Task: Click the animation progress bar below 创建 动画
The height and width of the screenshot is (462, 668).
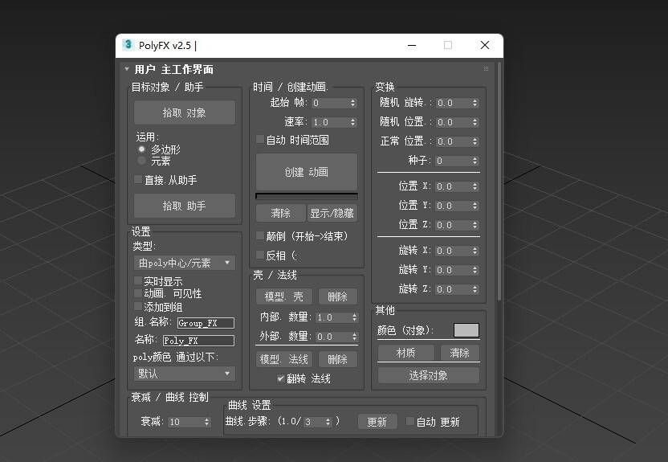Action: click(x=307, y=196)
